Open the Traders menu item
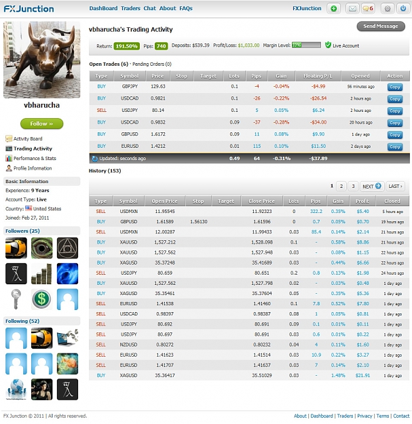The image size is (412, 424). coord(130,8)
